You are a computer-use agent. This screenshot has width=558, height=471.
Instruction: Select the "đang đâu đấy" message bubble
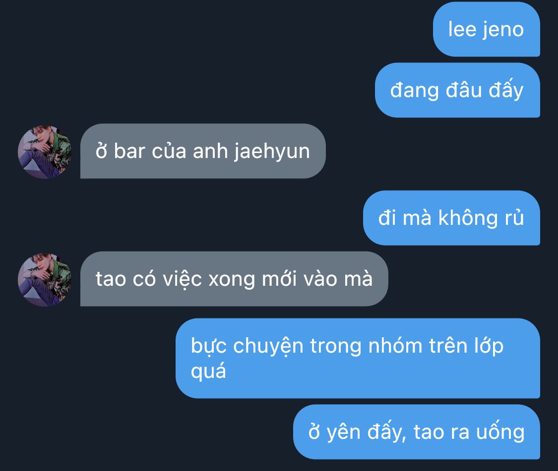[x=458, y=90]
